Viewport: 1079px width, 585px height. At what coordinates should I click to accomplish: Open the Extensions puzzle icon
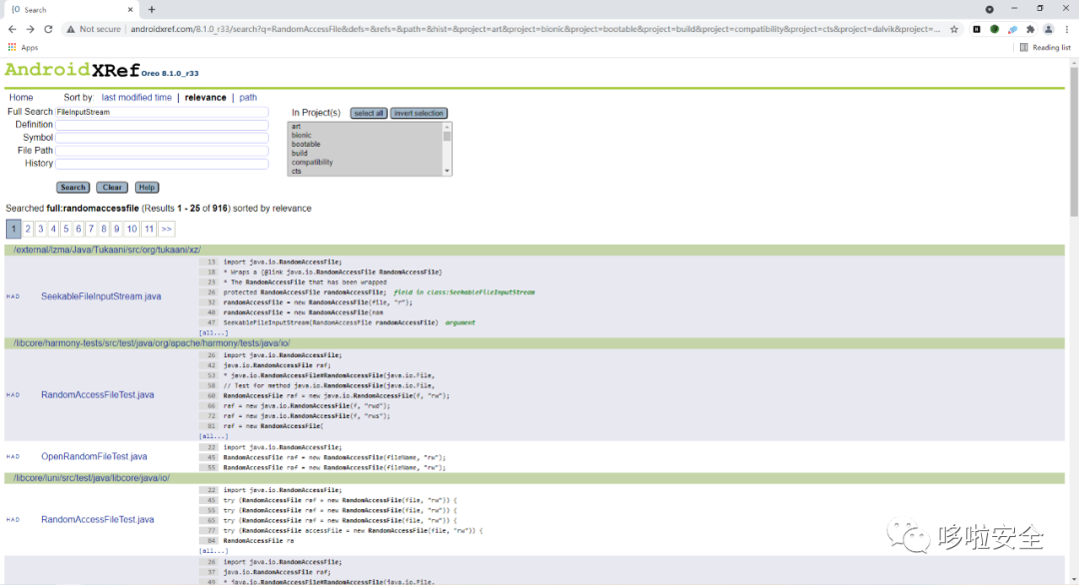pyautogui.click(x=1030, y=29)
